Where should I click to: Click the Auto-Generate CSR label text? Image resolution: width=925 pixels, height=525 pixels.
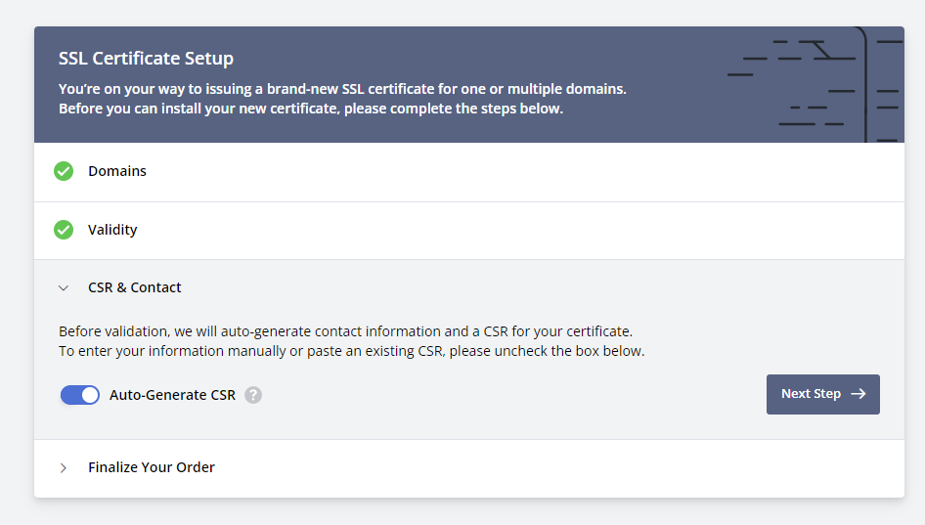pos(172,395)
